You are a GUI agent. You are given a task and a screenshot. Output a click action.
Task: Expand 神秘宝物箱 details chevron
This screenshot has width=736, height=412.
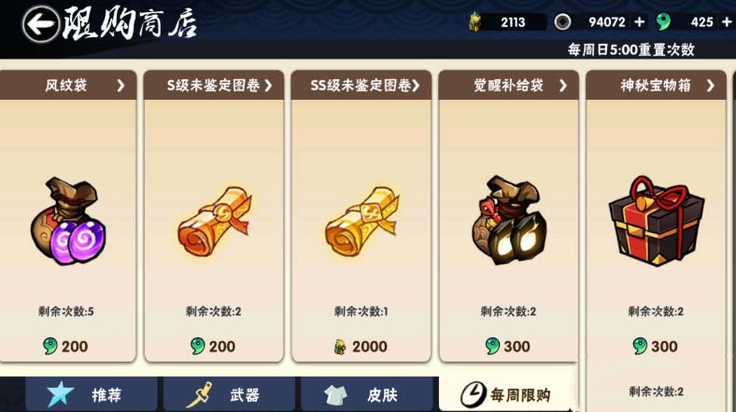pyautogui.click(x=710, y=85)
